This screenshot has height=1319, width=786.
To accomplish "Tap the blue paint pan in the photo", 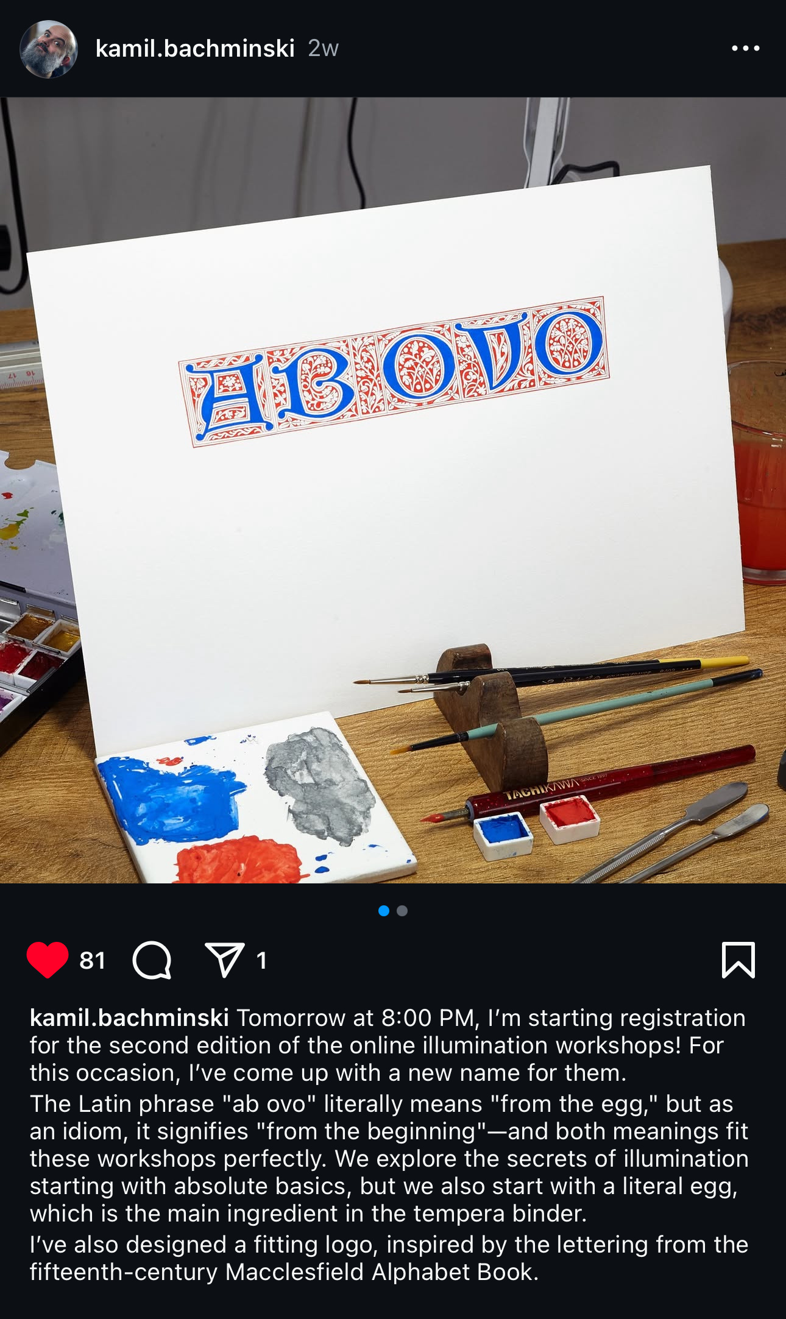I will pos(503,833).
